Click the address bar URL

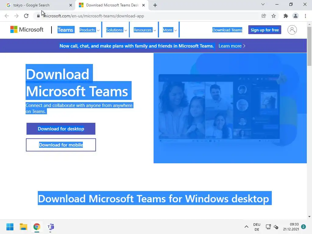click(x=94, y=16)
